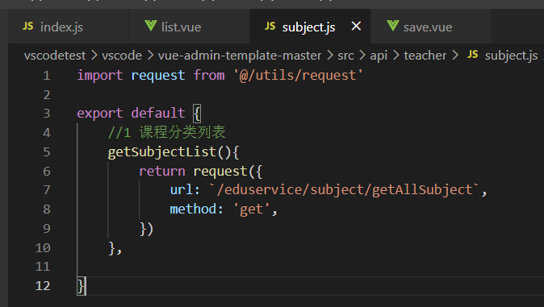This screenshot has height=307, width=544.
Task: Click the opening brace after default
Action: coord(197,114)
